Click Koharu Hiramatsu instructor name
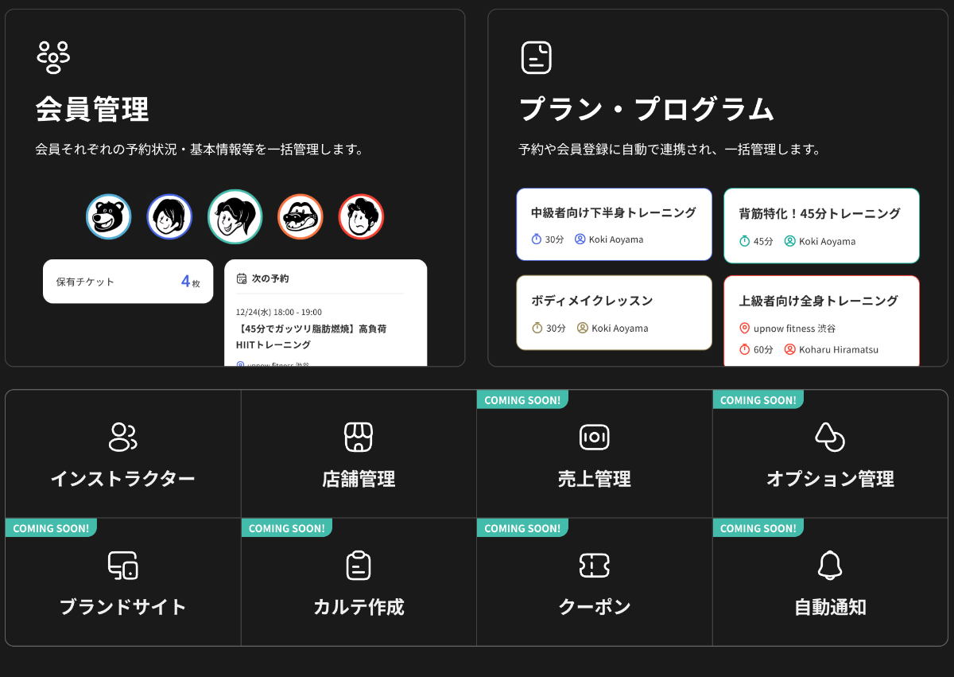This screenshot has width=954, height=677. [x=839, y=349]
